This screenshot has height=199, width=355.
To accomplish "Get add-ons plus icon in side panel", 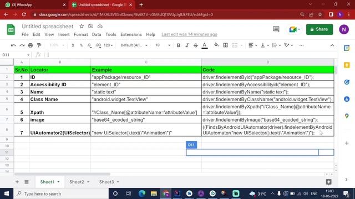I will tap(347, 143).
